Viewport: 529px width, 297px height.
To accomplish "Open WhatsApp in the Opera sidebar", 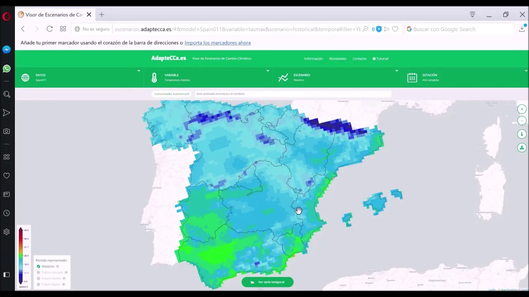I will (6, 68).
